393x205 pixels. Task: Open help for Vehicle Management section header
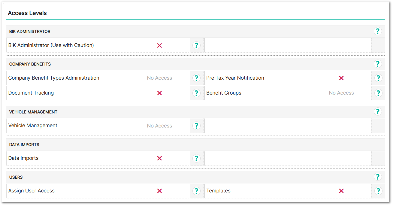378,112
